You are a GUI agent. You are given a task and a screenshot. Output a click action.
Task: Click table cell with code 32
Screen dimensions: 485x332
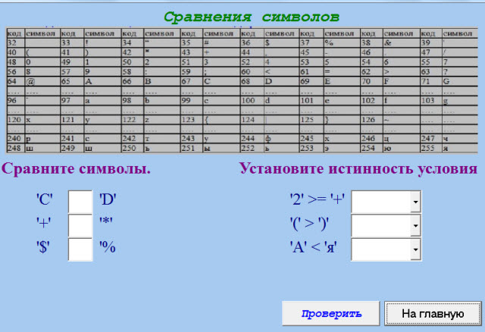pos(16,42)
